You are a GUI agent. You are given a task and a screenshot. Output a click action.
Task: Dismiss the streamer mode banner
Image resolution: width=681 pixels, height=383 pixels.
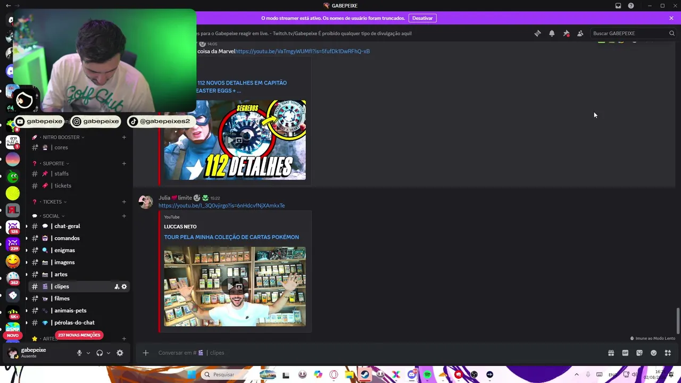[x=671, y=18]
